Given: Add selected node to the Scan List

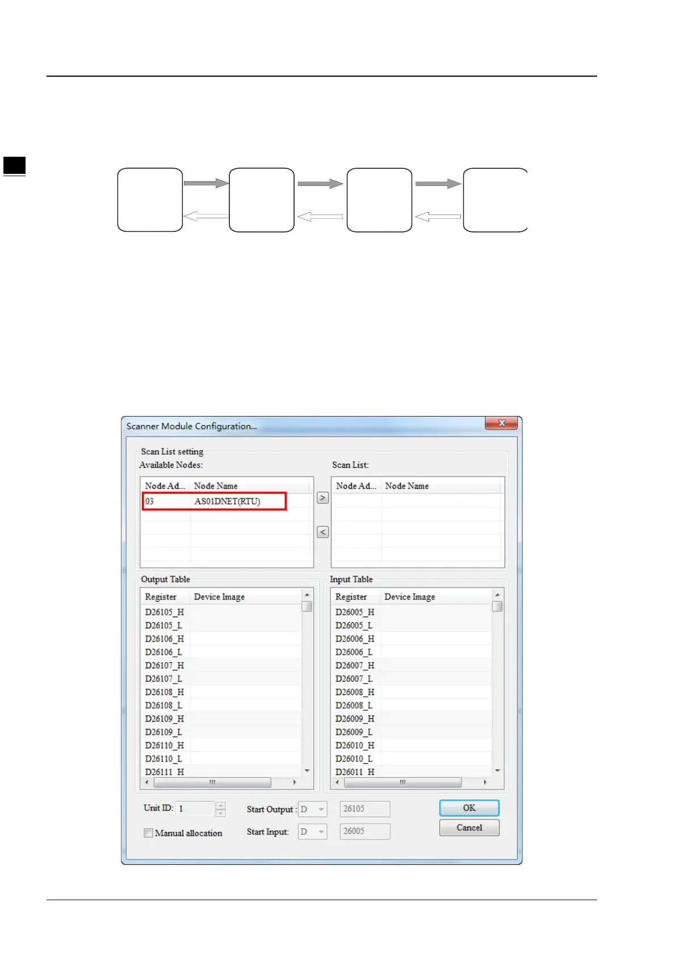Looking at the screenshot, I should coord(322,498).
